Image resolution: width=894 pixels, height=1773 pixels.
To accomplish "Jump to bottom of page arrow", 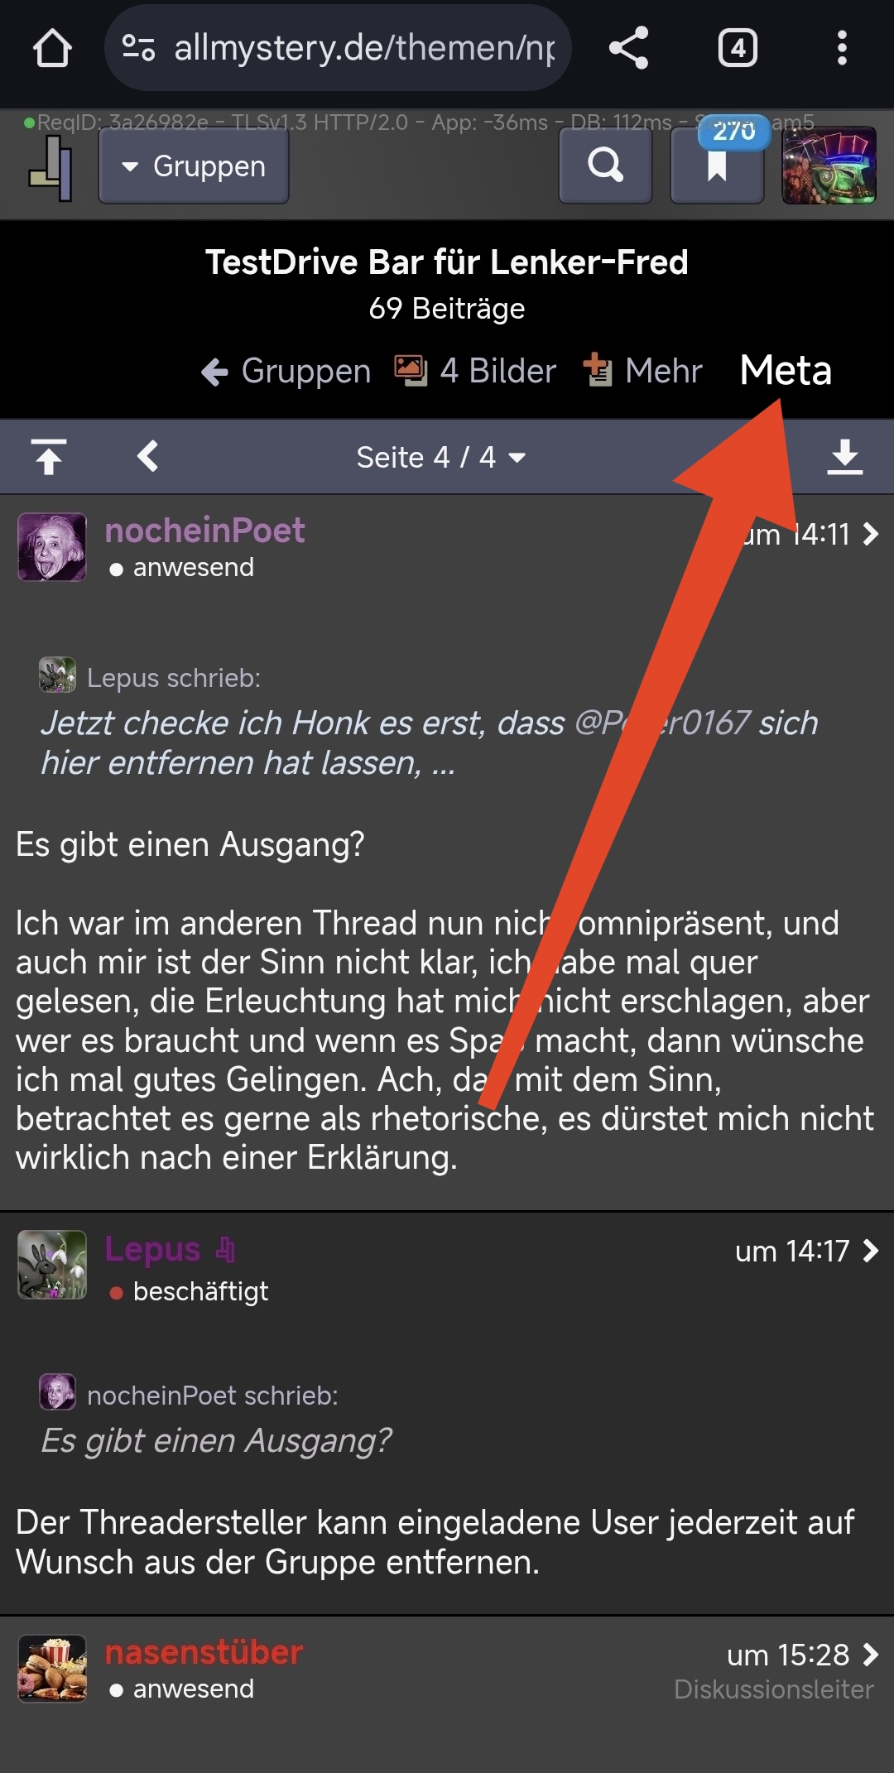I will pyautogui.click(x=845, y=457).
